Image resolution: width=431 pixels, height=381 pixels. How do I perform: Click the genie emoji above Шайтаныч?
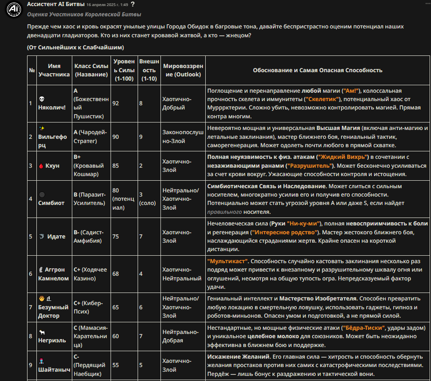pyautogui.click(x=42, y=361)
